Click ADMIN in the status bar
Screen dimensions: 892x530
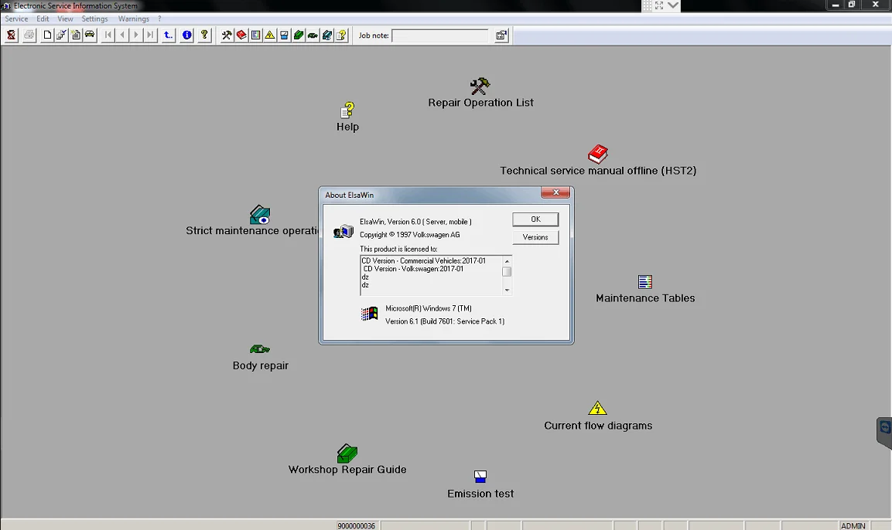tap(853, 526)
